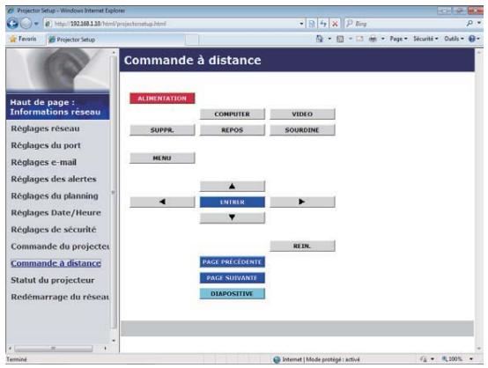Click the browser Forward arrow button
The height and width of the screenshot is (368, 488).
click(x=26, y=24)
